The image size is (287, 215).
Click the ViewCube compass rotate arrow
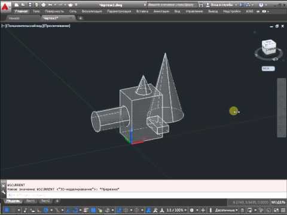pyautogui.click(x=276, y=59)
